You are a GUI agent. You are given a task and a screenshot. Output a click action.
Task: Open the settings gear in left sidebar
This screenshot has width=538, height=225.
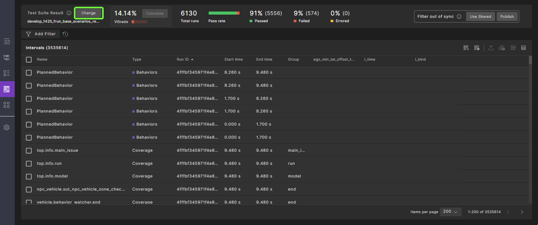click(7, 128)
